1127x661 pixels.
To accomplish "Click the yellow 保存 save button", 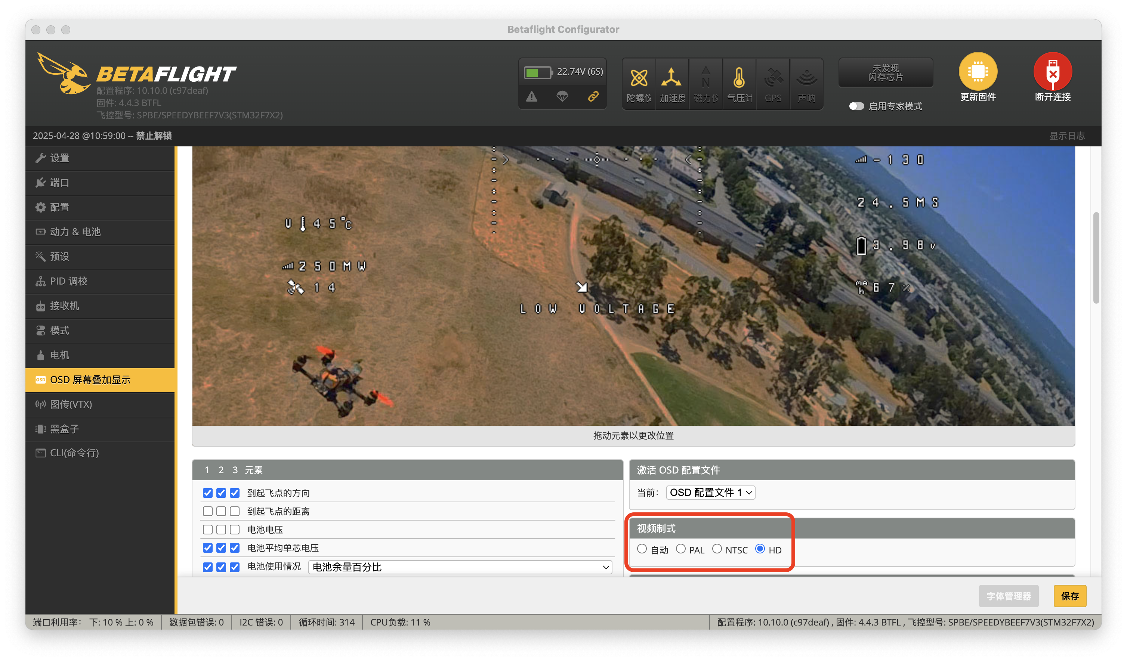I will (x=1069, y=596).
